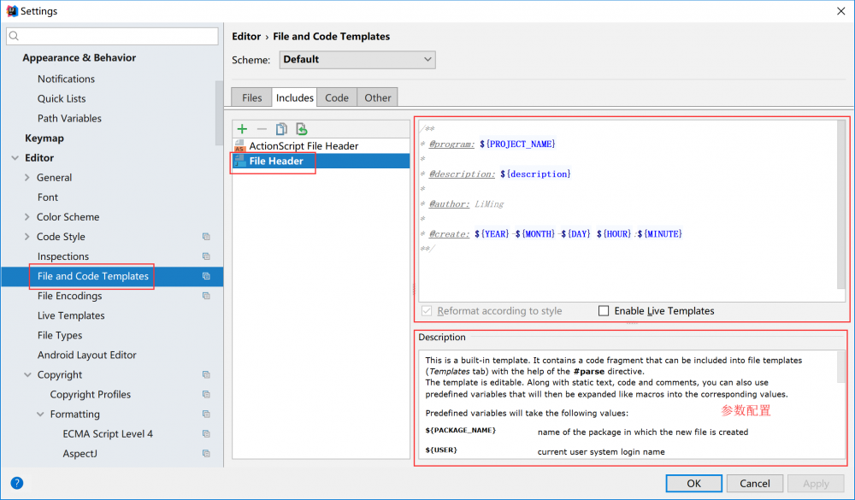855x500 pixels.
Task: Select the File Header template
Action: coord(321,161)
